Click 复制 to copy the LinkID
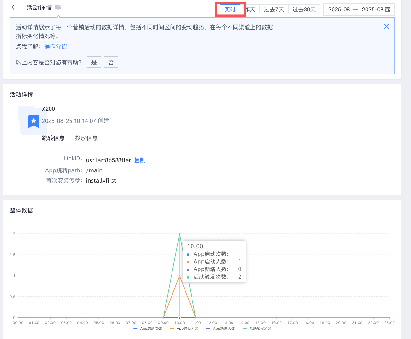The height and width of the screenshot is (339, 411). click(140, 160)
